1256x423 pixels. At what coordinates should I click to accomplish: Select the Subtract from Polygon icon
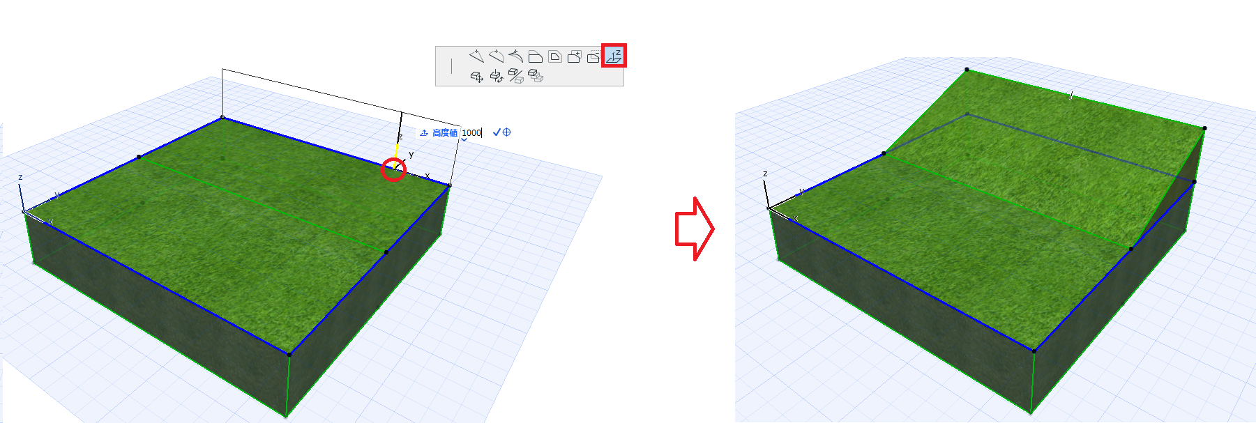tap(594, 56)
